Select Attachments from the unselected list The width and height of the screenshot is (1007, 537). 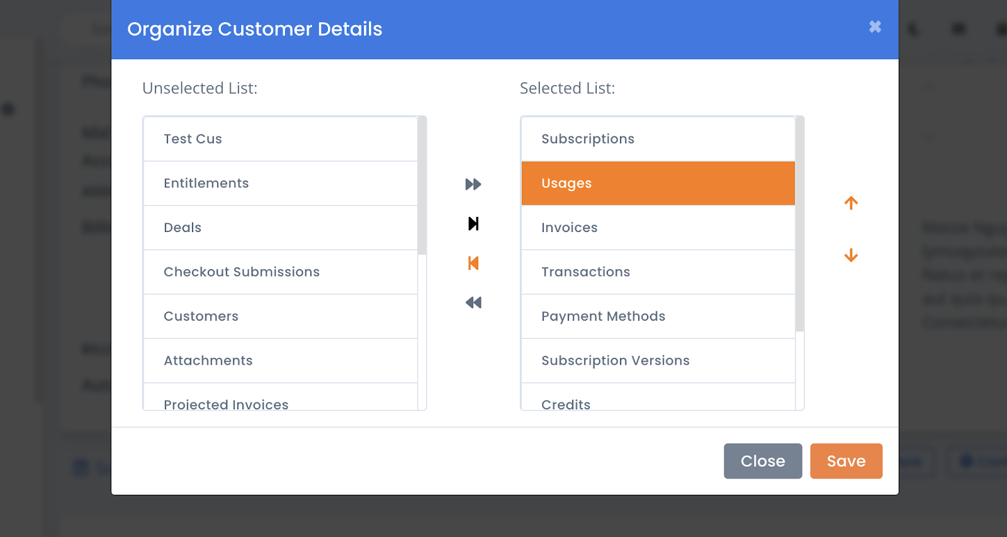point(280,360)
